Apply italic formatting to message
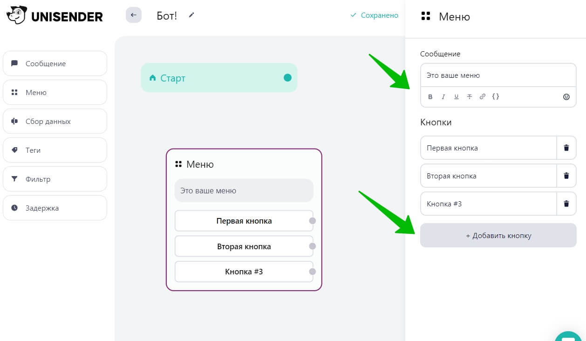 (443, 97)
